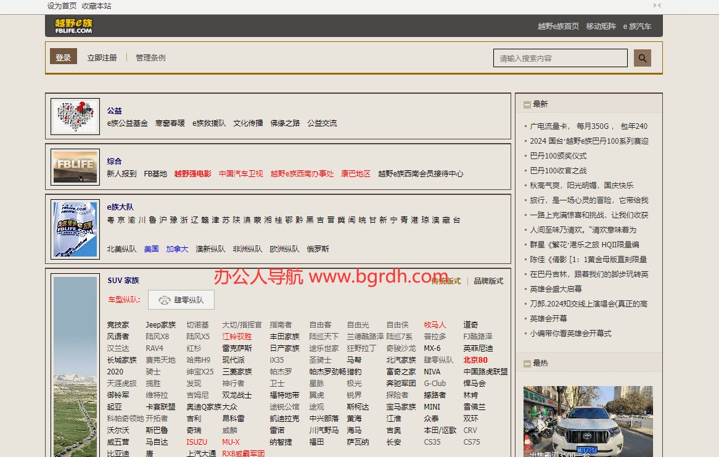Click the search input field

(560, 58)
